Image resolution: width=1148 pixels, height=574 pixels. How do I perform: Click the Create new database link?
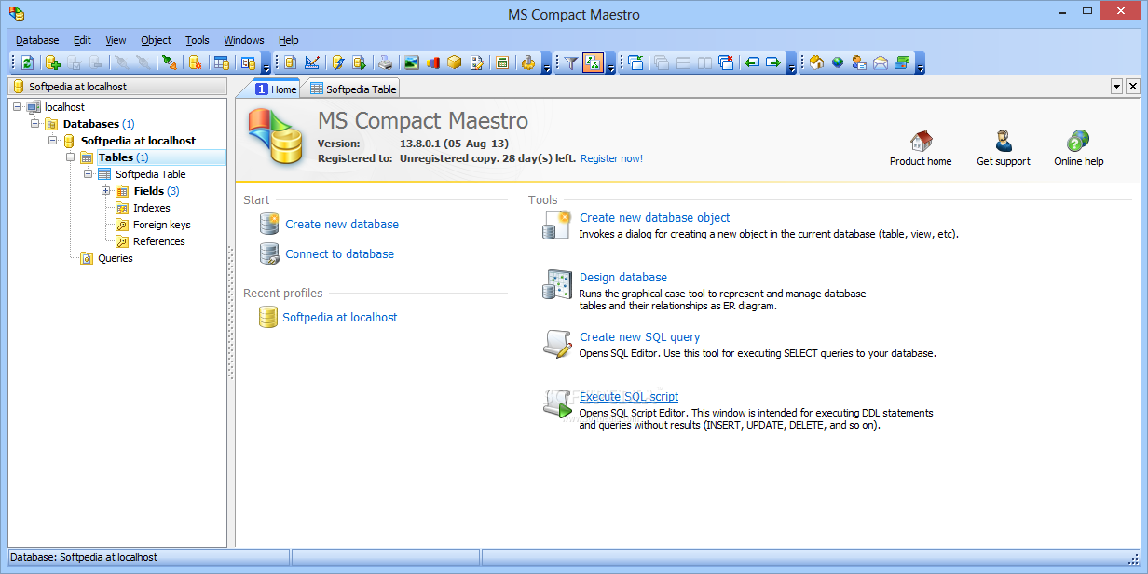click(342, 224)
